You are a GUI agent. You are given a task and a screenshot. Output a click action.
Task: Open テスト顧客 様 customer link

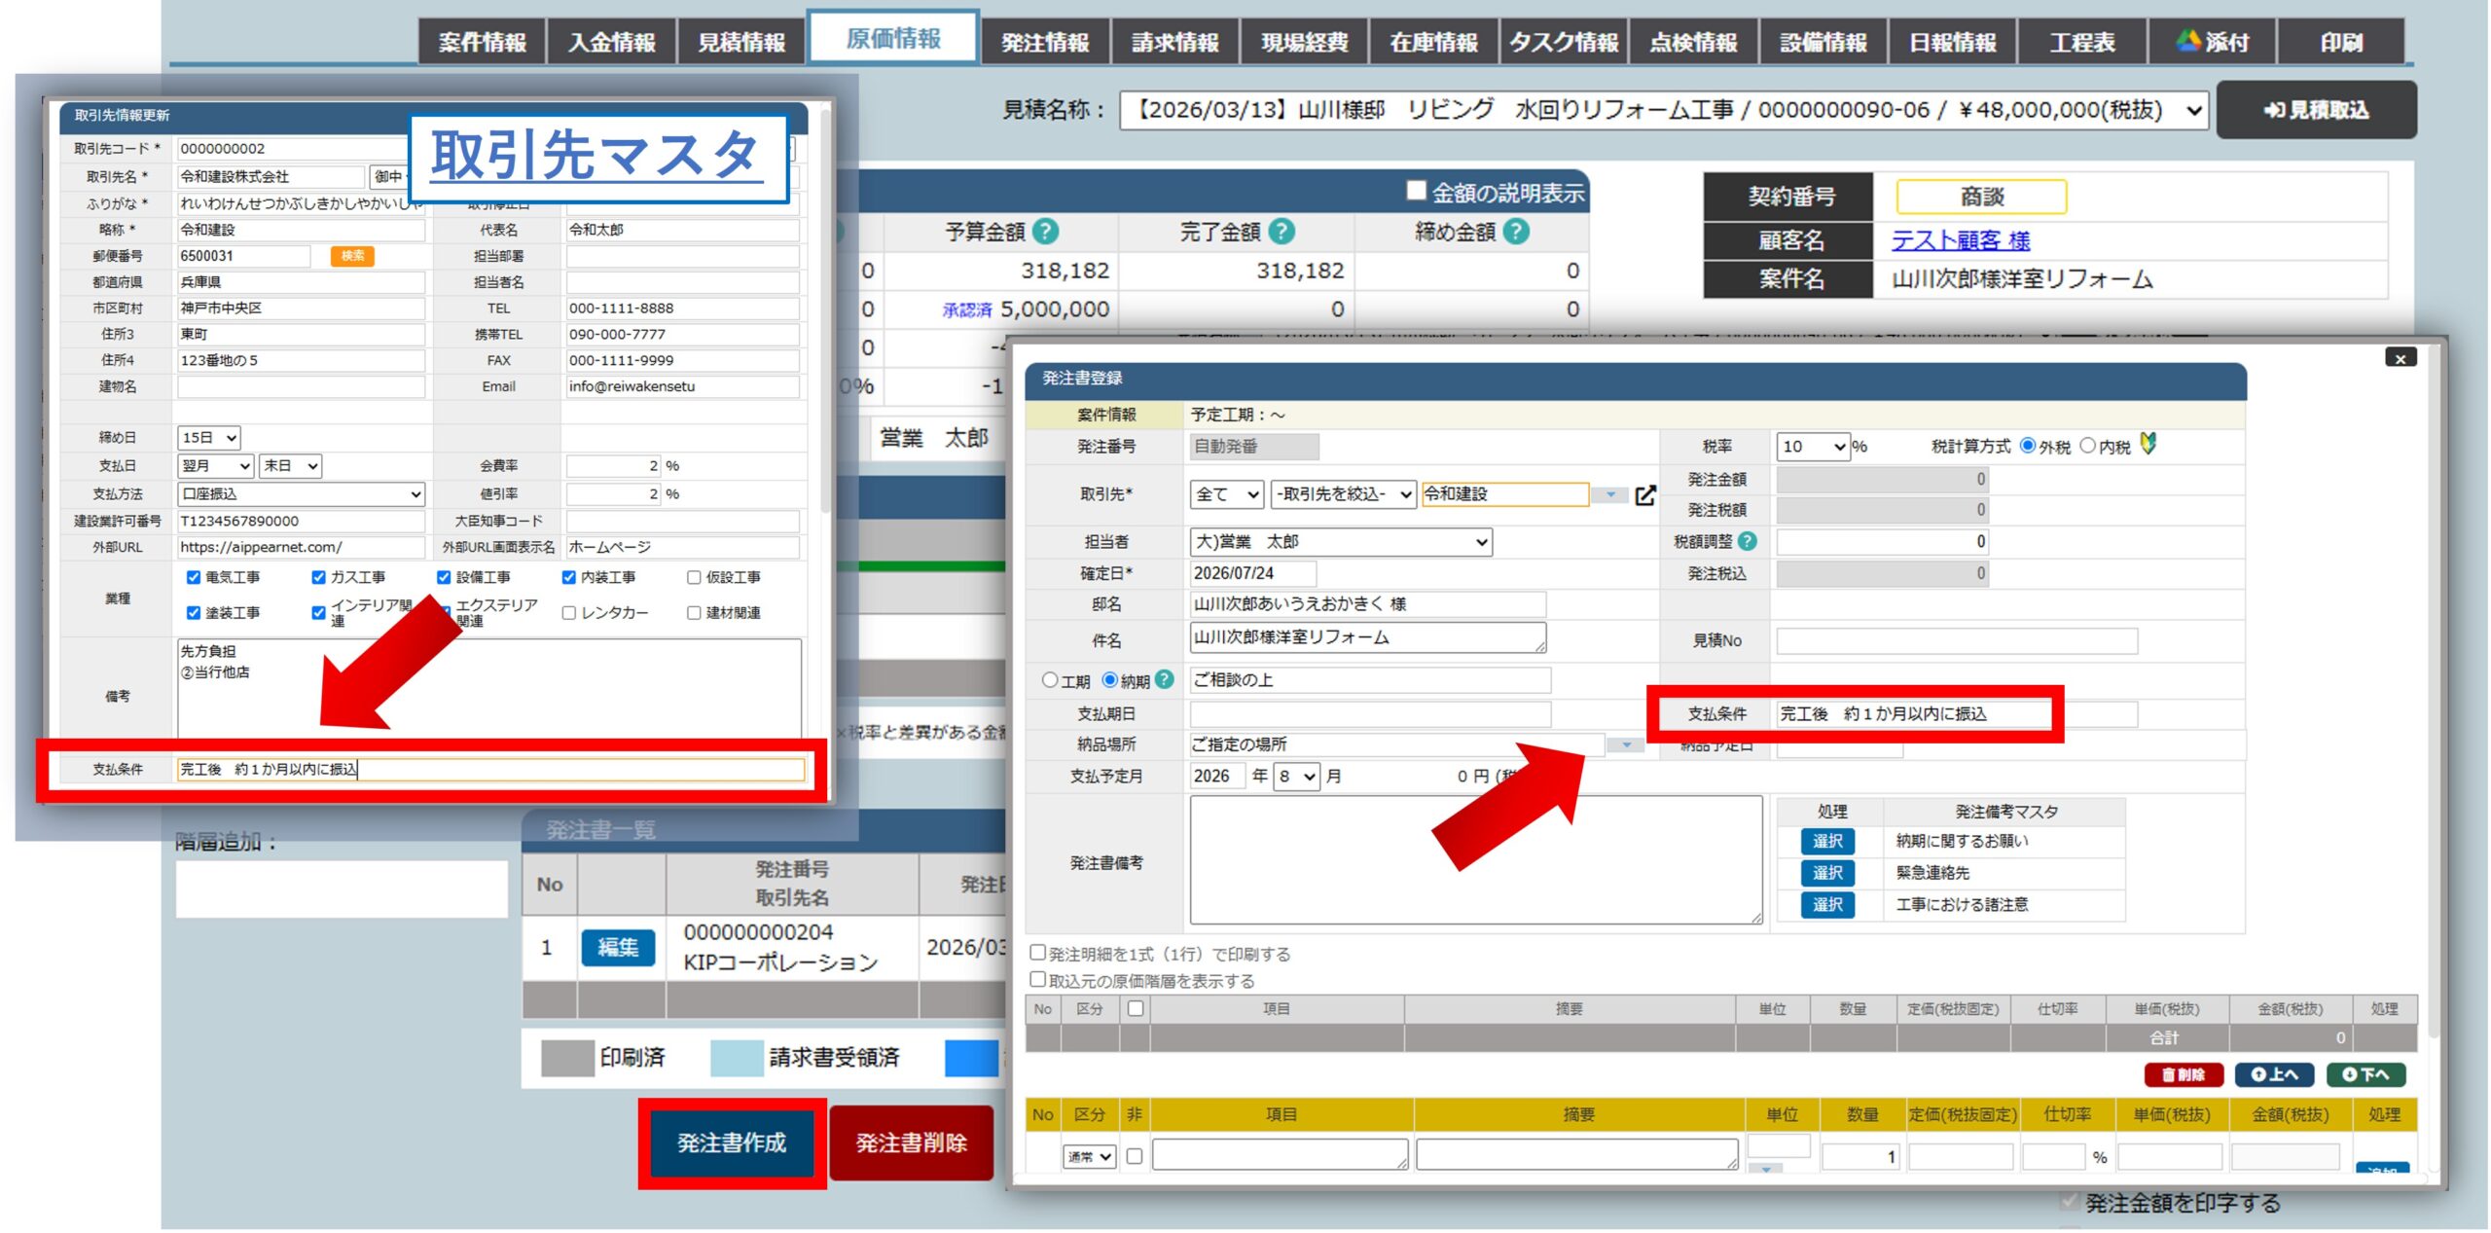pos(1961,240)
